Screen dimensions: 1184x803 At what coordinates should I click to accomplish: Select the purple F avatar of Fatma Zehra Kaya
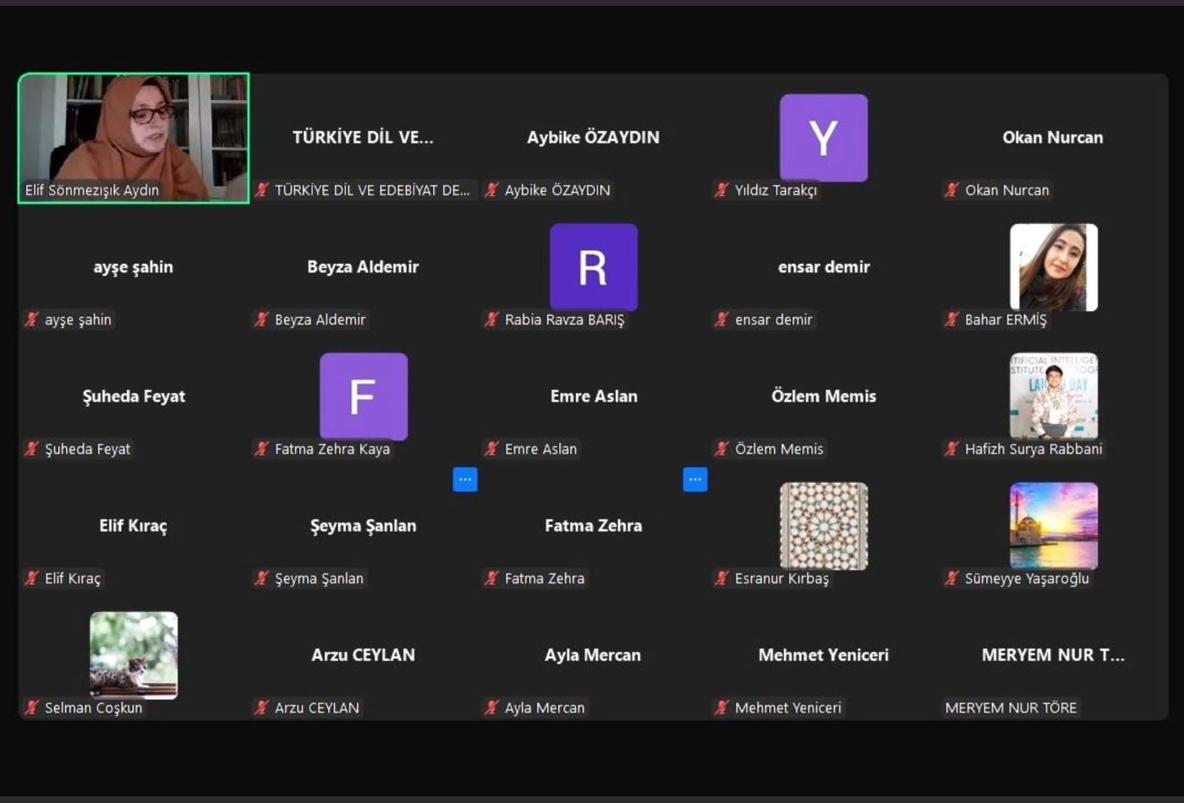point(363,396)
